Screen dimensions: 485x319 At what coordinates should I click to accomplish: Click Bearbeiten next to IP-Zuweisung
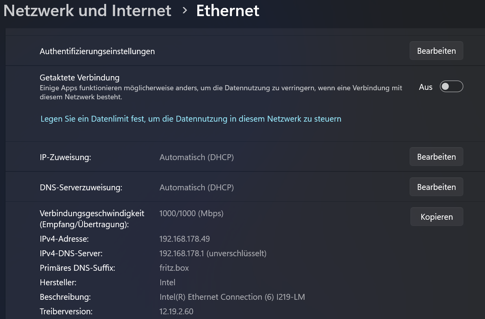pos(436,157)
